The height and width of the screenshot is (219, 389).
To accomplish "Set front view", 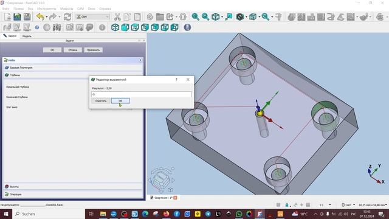I will click(125, 27).
